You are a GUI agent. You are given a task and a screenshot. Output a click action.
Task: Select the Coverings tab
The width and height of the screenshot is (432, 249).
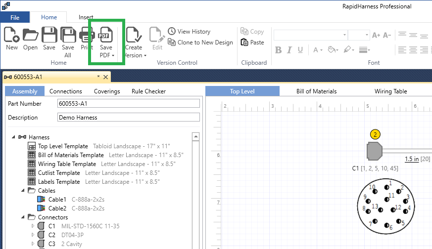click(107, 91)
